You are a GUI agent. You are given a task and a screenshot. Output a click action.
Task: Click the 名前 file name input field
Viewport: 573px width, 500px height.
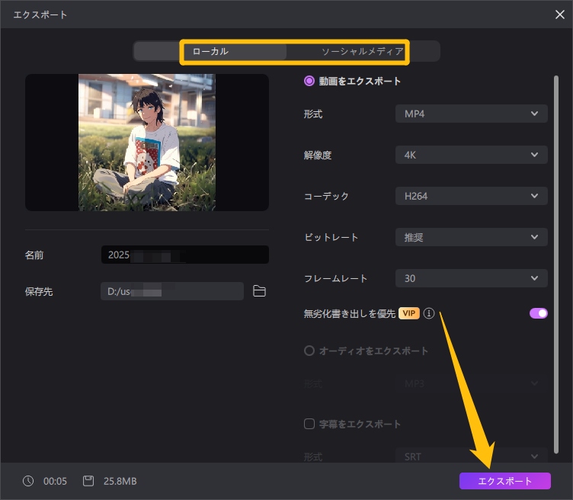184,255
